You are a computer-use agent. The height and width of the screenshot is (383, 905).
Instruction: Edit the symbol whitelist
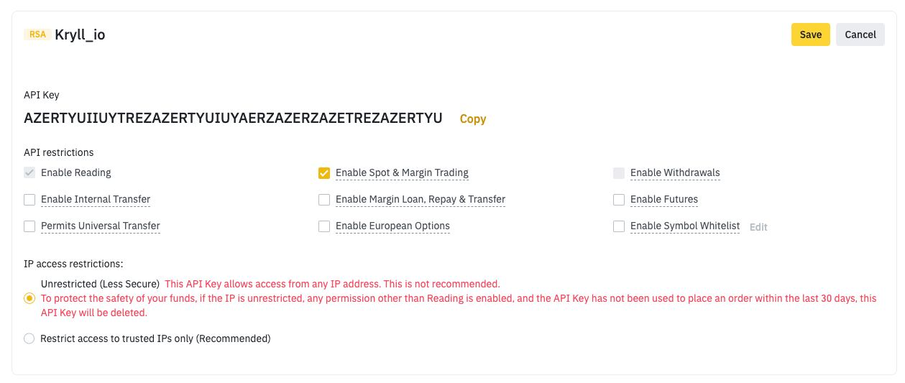coord(758,227)
